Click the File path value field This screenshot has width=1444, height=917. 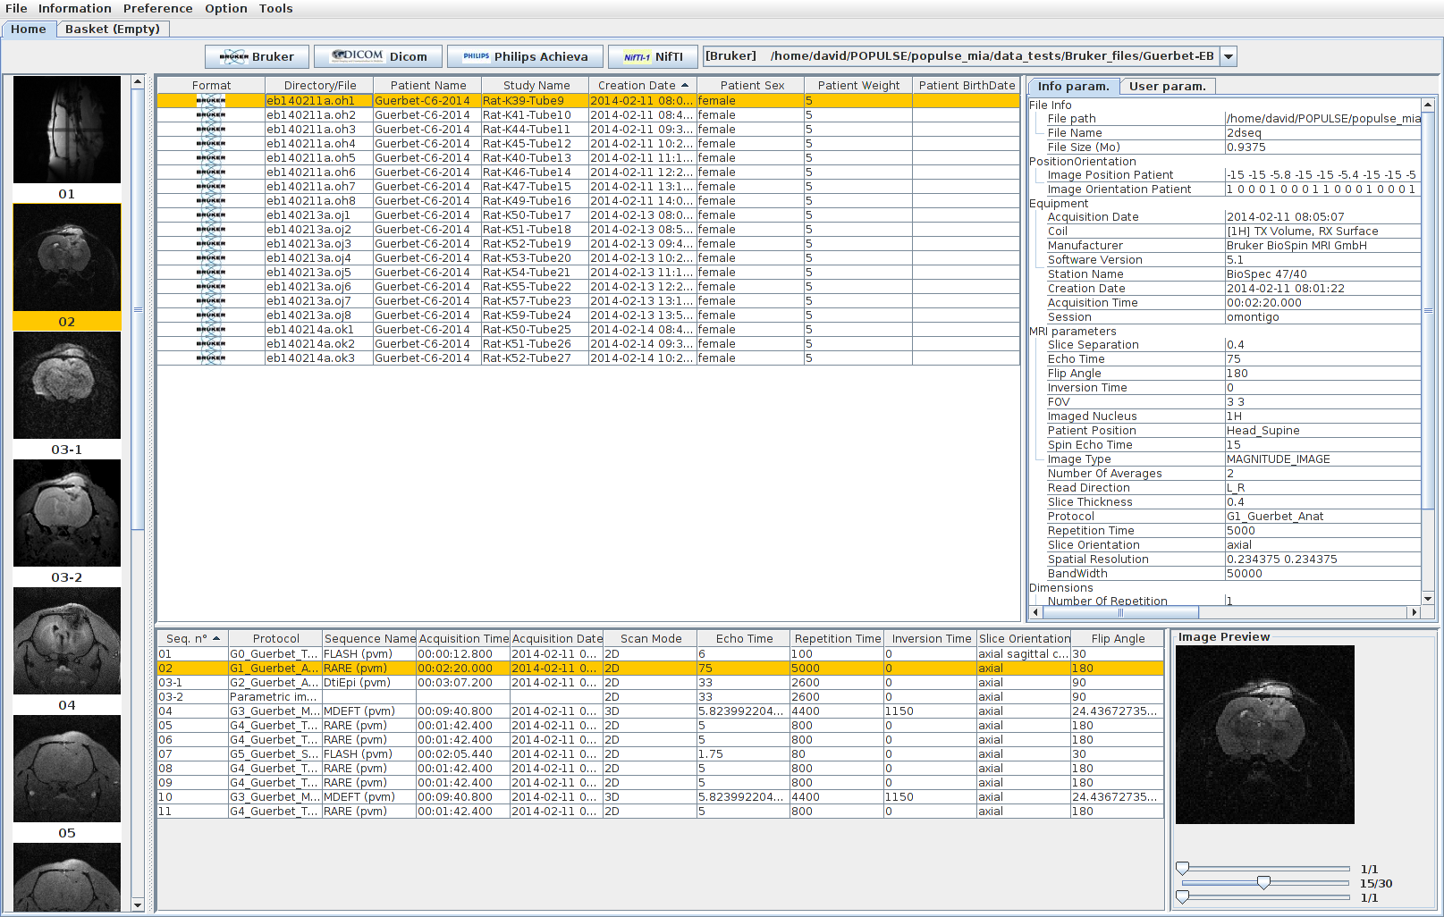(1323, 118)
